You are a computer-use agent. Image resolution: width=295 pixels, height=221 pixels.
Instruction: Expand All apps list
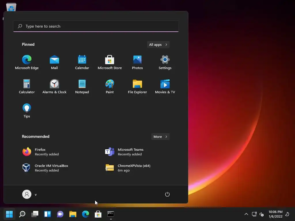tap(158, 45)
